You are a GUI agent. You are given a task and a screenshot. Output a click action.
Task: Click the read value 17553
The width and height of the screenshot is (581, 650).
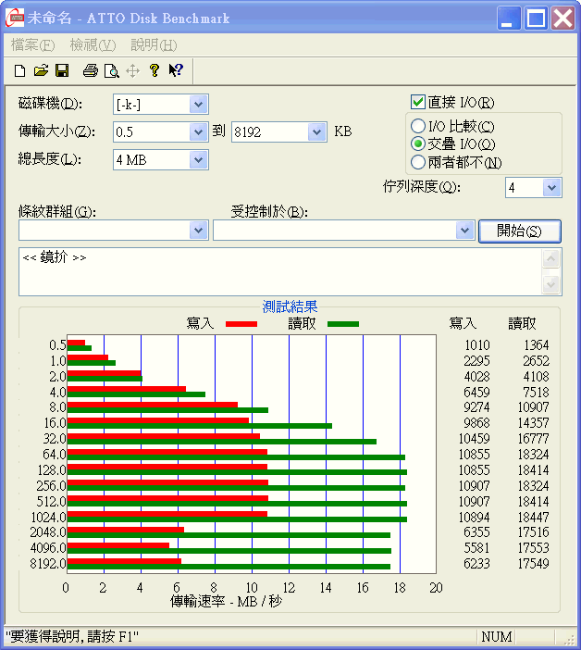[534, 548]
